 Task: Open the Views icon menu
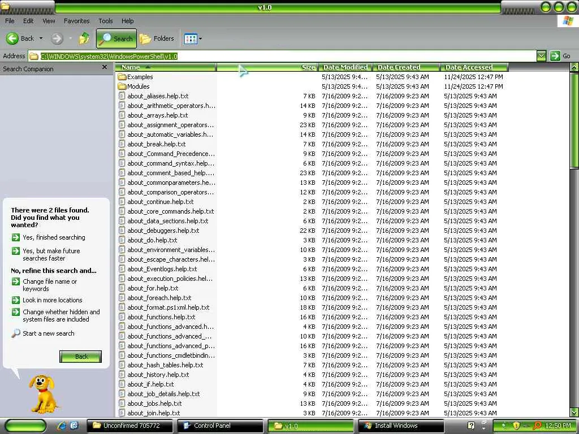click(191, 38)
